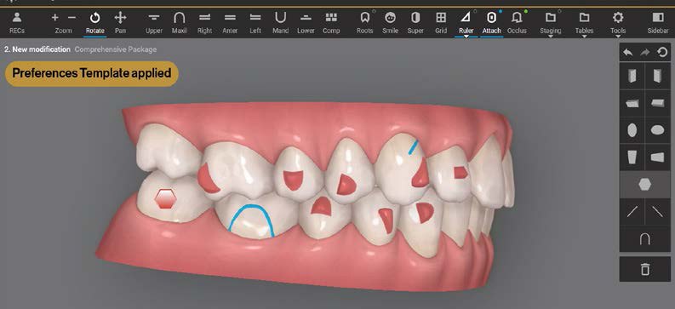The height and width of the screenshot is (309, 675).
Task: Zoom out with the minus icon
Action: click(x=72, y=18)
